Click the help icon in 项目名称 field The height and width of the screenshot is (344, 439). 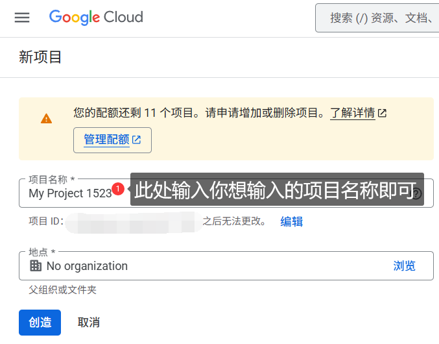(x=417, y=193)
